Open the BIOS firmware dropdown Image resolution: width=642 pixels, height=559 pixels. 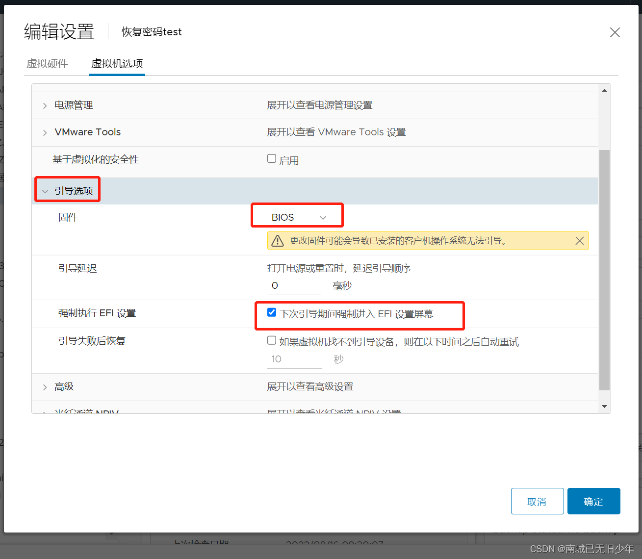point(298,217)
